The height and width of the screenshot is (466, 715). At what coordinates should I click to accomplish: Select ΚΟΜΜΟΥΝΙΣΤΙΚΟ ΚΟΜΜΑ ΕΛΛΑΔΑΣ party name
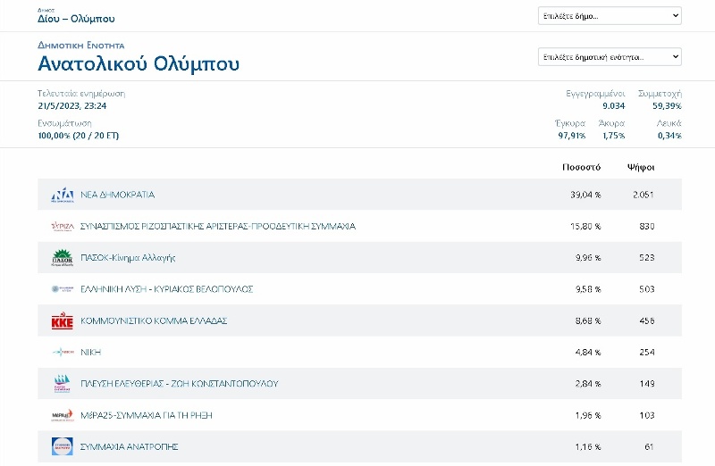(154, 320)
